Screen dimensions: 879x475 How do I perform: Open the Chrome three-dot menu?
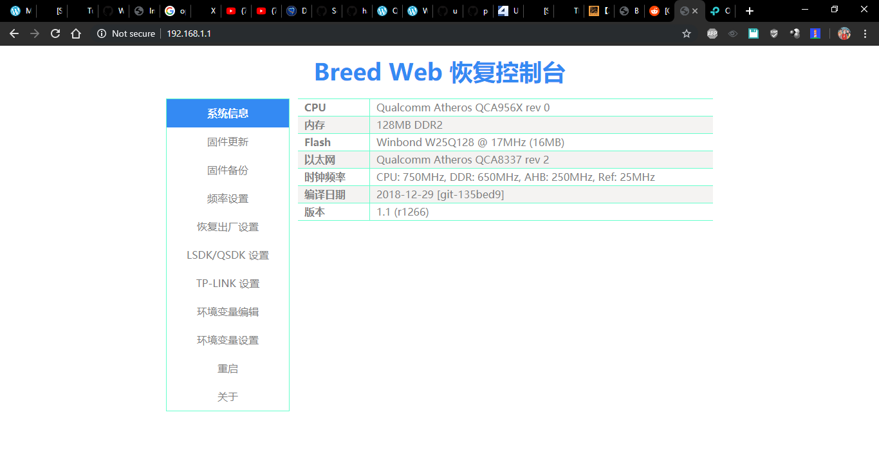(x=865, y=33)
